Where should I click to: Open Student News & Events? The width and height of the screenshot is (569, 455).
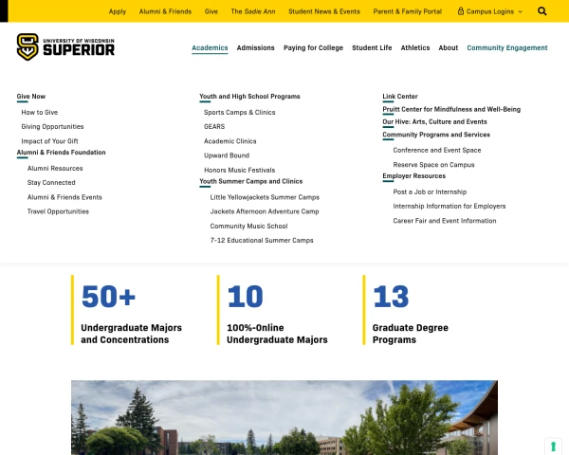pos(324,11)
